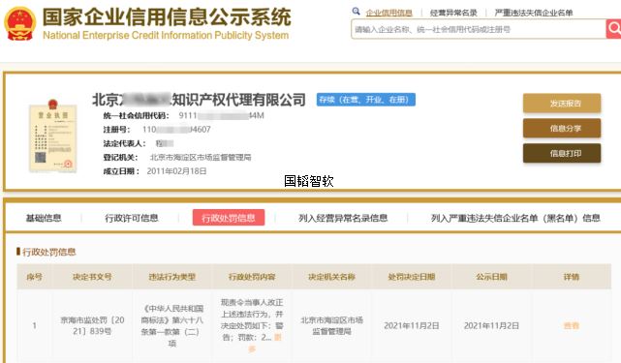This screenshot has width=621, height=363.
Task: Open the business license thumbnail
Action: (x=52, y=136)
